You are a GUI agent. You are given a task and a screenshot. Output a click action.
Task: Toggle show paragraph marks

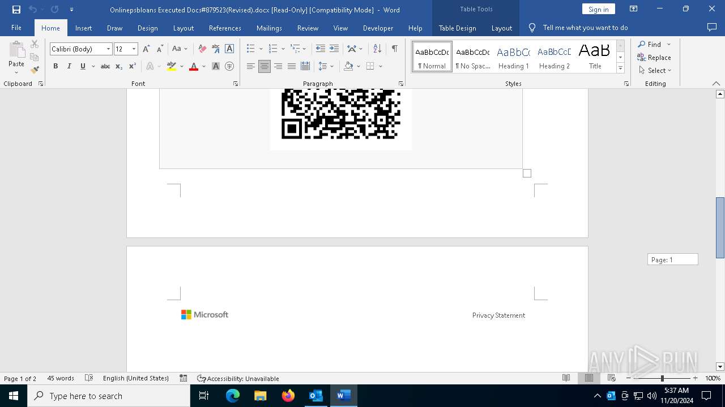pos(394,49)
